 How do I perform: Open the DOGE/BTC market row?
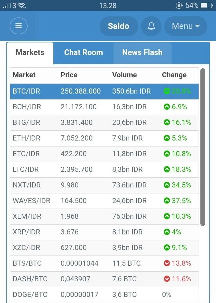coord(104,295)
